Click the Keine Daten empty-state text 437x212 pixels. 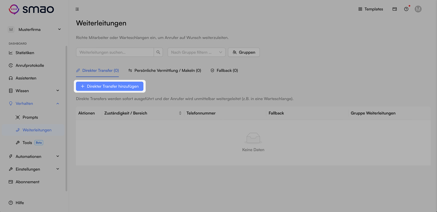(253, 150)
